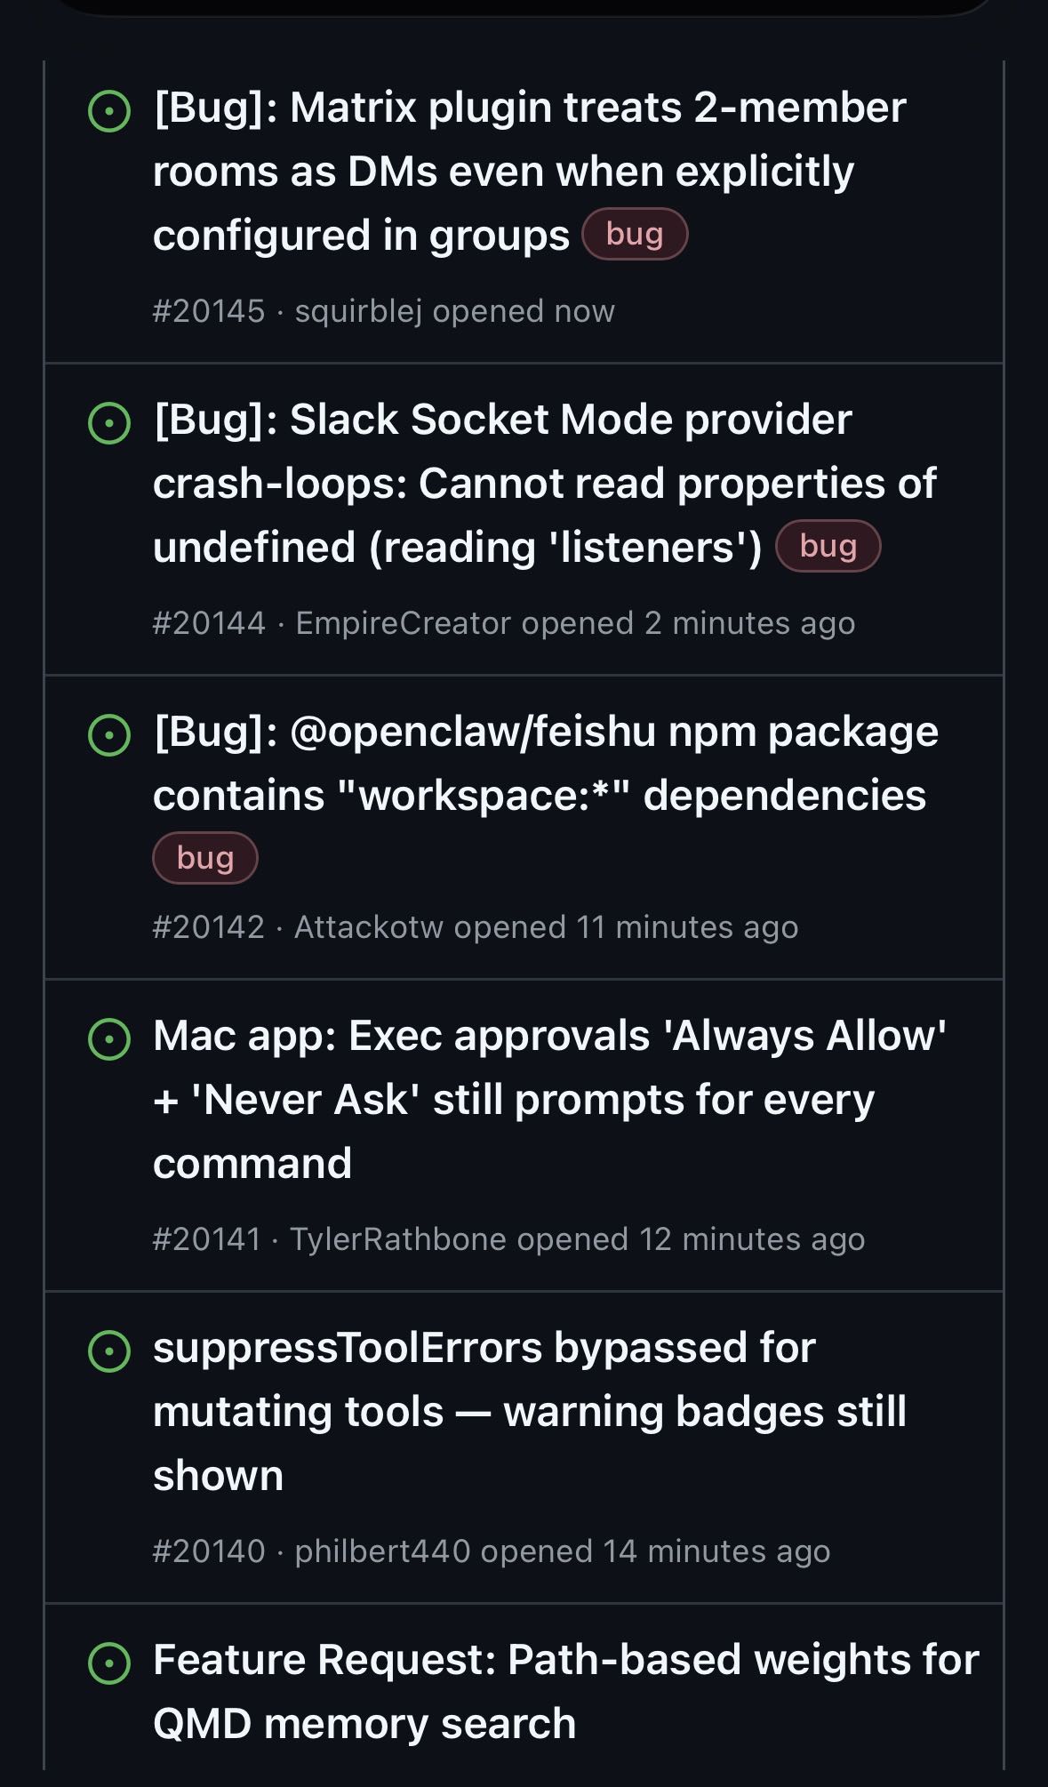Filter by bug label on Matrix plugin issue
This screenshot has height=1787, width=1048.
(x=635, y=235)
